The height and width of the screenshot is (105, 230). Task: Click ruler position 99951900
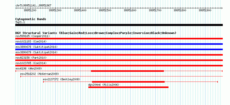point(205,11)
